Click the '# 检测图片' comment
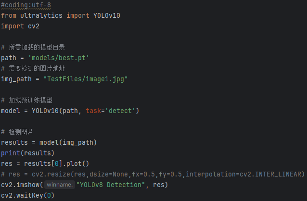Screen dimensions: 307x201 click(17, 132)
